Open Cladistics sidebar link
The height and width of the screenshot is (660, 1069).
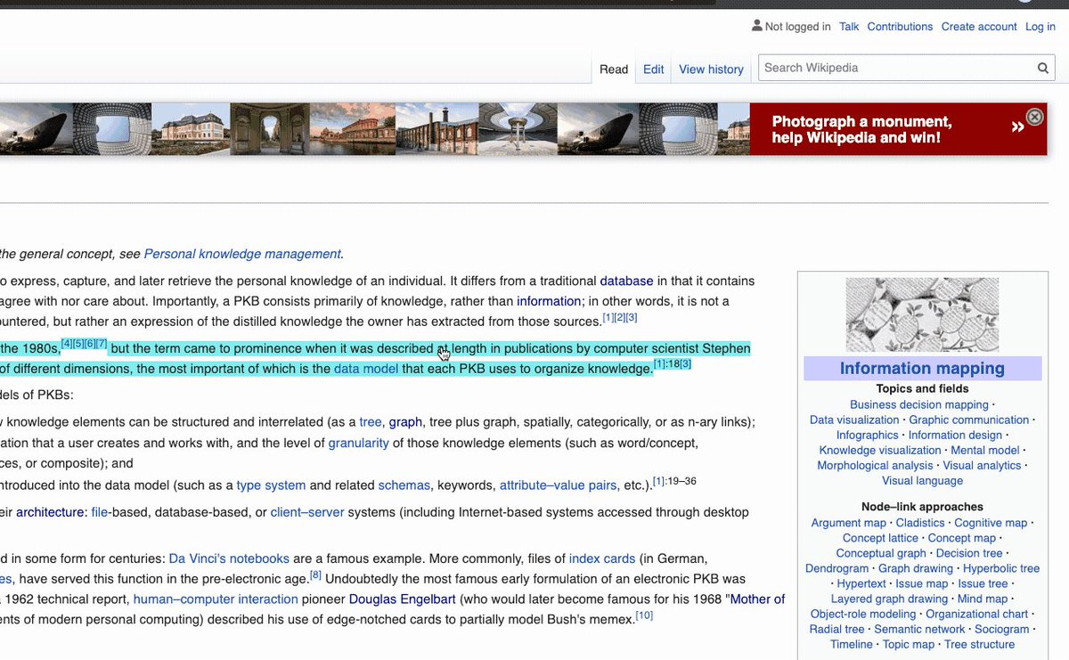coord(920,523)
